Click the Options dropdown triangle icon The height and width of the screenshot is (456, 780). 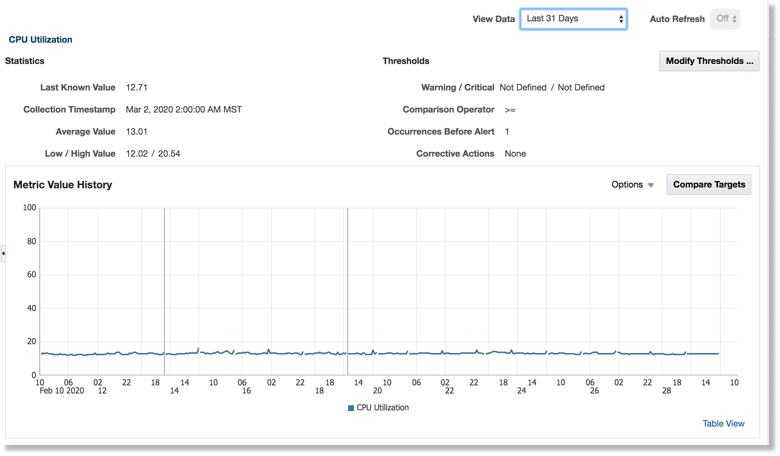pos(650,185)
